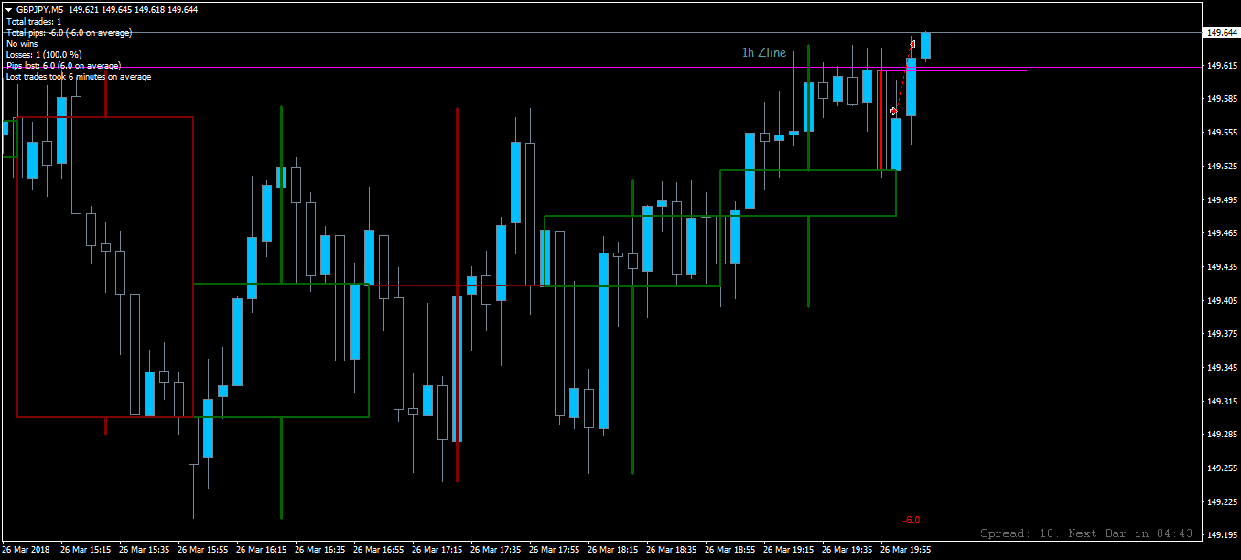The image size is (1241, 560).
Task: Click the '26 Mar 15:55' time axis label
Action: click(x=203, y=550)
